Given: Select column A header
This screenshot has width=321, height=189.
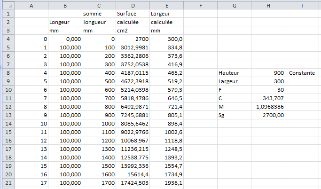Looking at the screenshot, I should click(31, 6).
